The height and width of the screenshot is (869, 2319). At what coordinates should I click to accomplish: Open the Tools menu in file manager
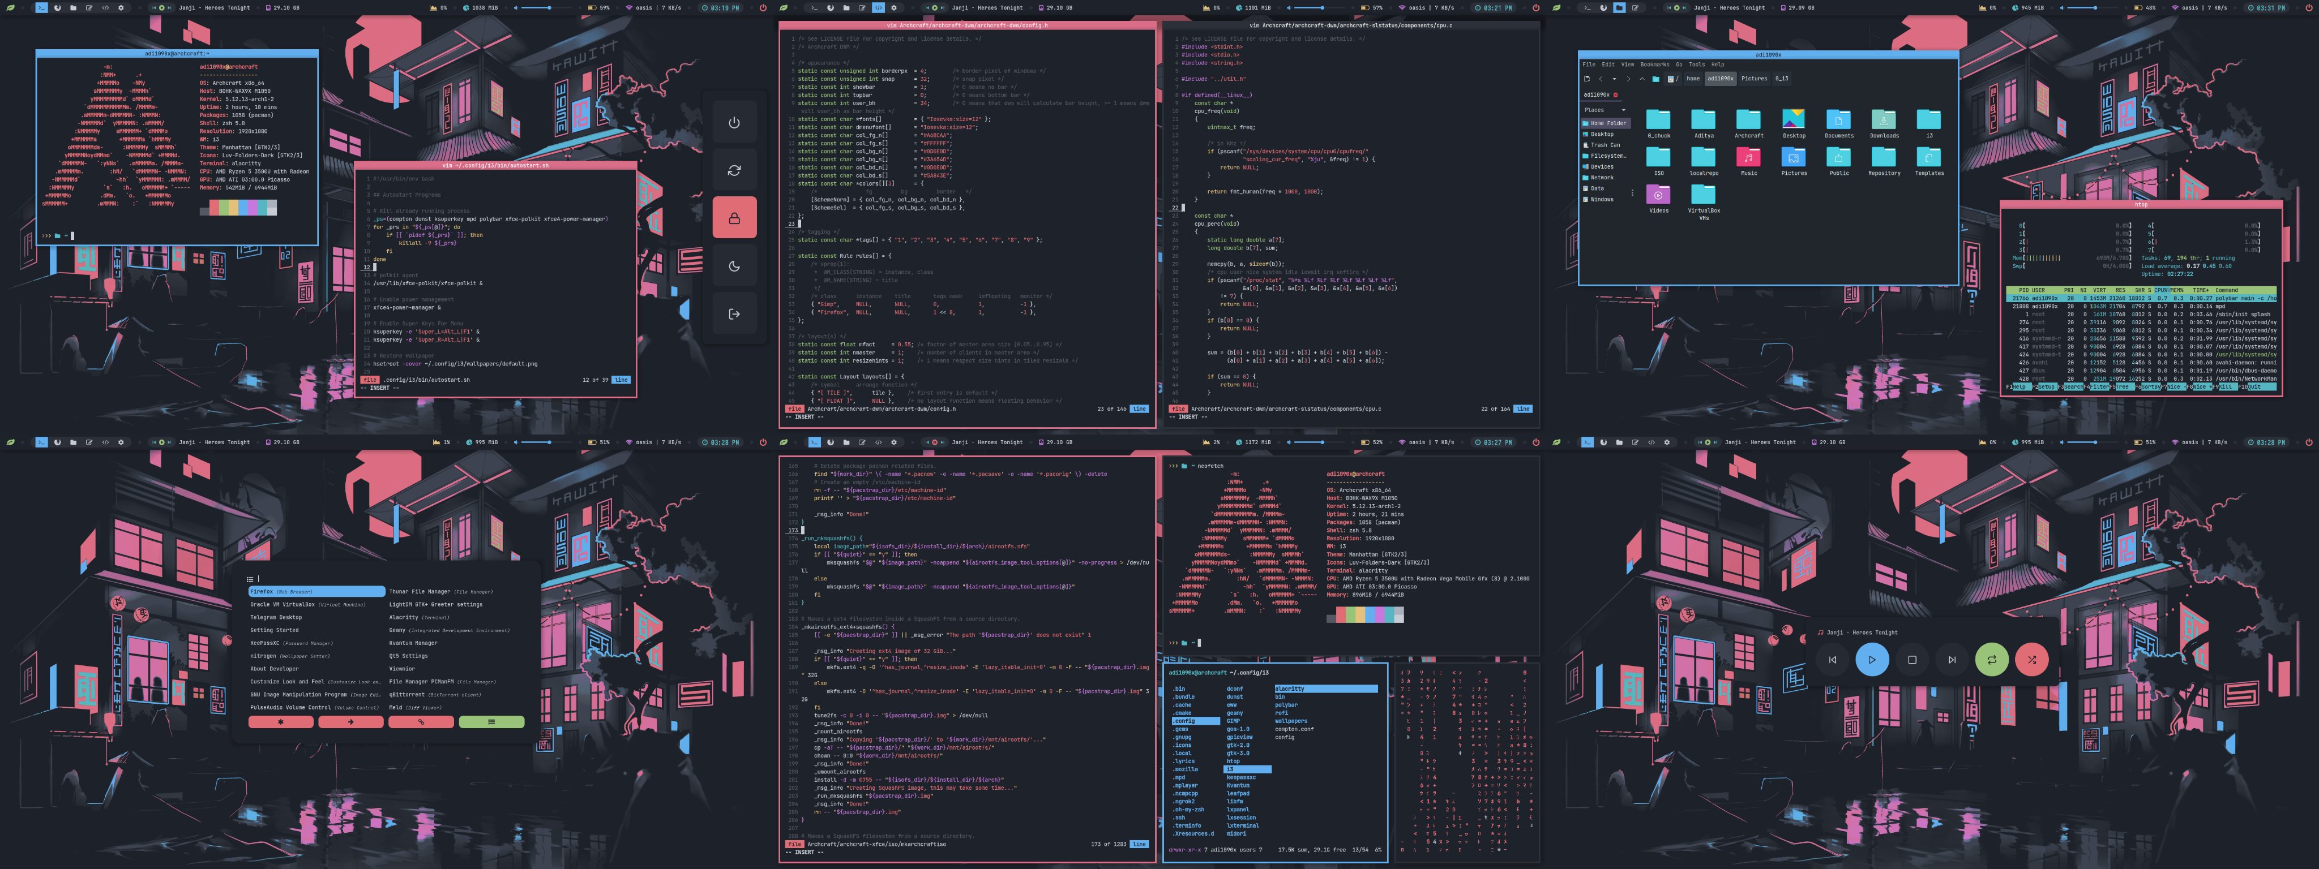[x=1697, y=64]
